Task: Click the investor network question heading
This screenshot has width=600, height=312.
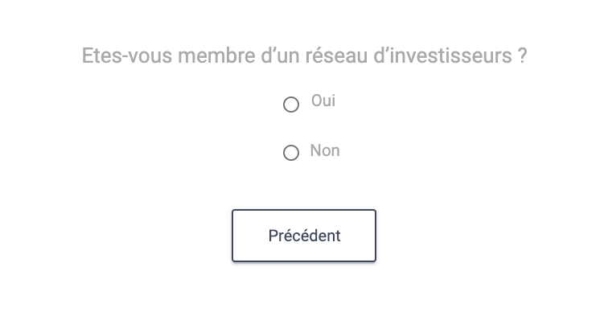Action: [305, 55]
